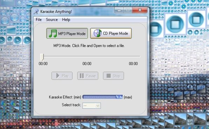209x129 pixels.
Task: Close the Karaoke Anything! window
Action: [x=140, y=10]
